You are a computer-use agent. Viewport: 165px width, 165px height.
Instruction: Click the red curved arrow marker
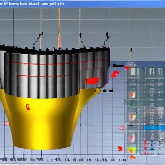pyautogui.click(x=115, y=74)
